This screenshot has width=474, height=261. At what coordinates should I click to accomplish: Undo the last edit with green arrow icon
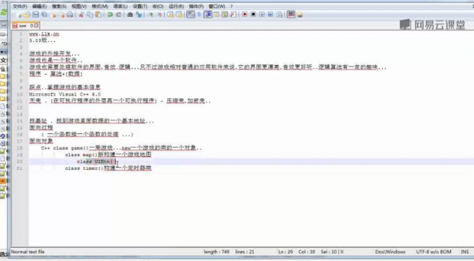coord(110,14)
